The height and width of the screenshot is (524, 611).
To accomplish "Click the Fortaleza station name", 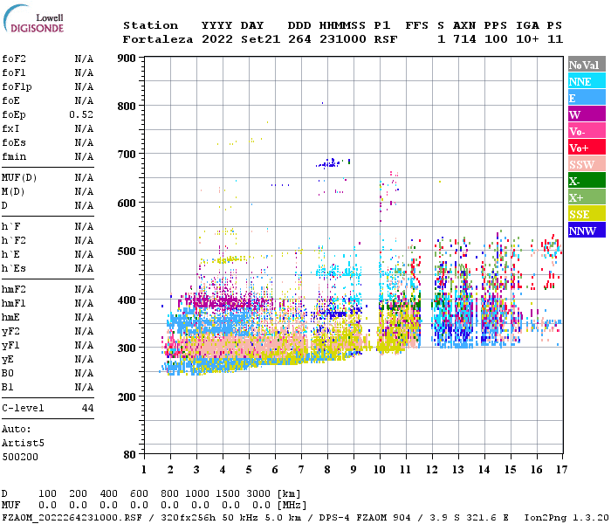I will (x=158, y=39).
